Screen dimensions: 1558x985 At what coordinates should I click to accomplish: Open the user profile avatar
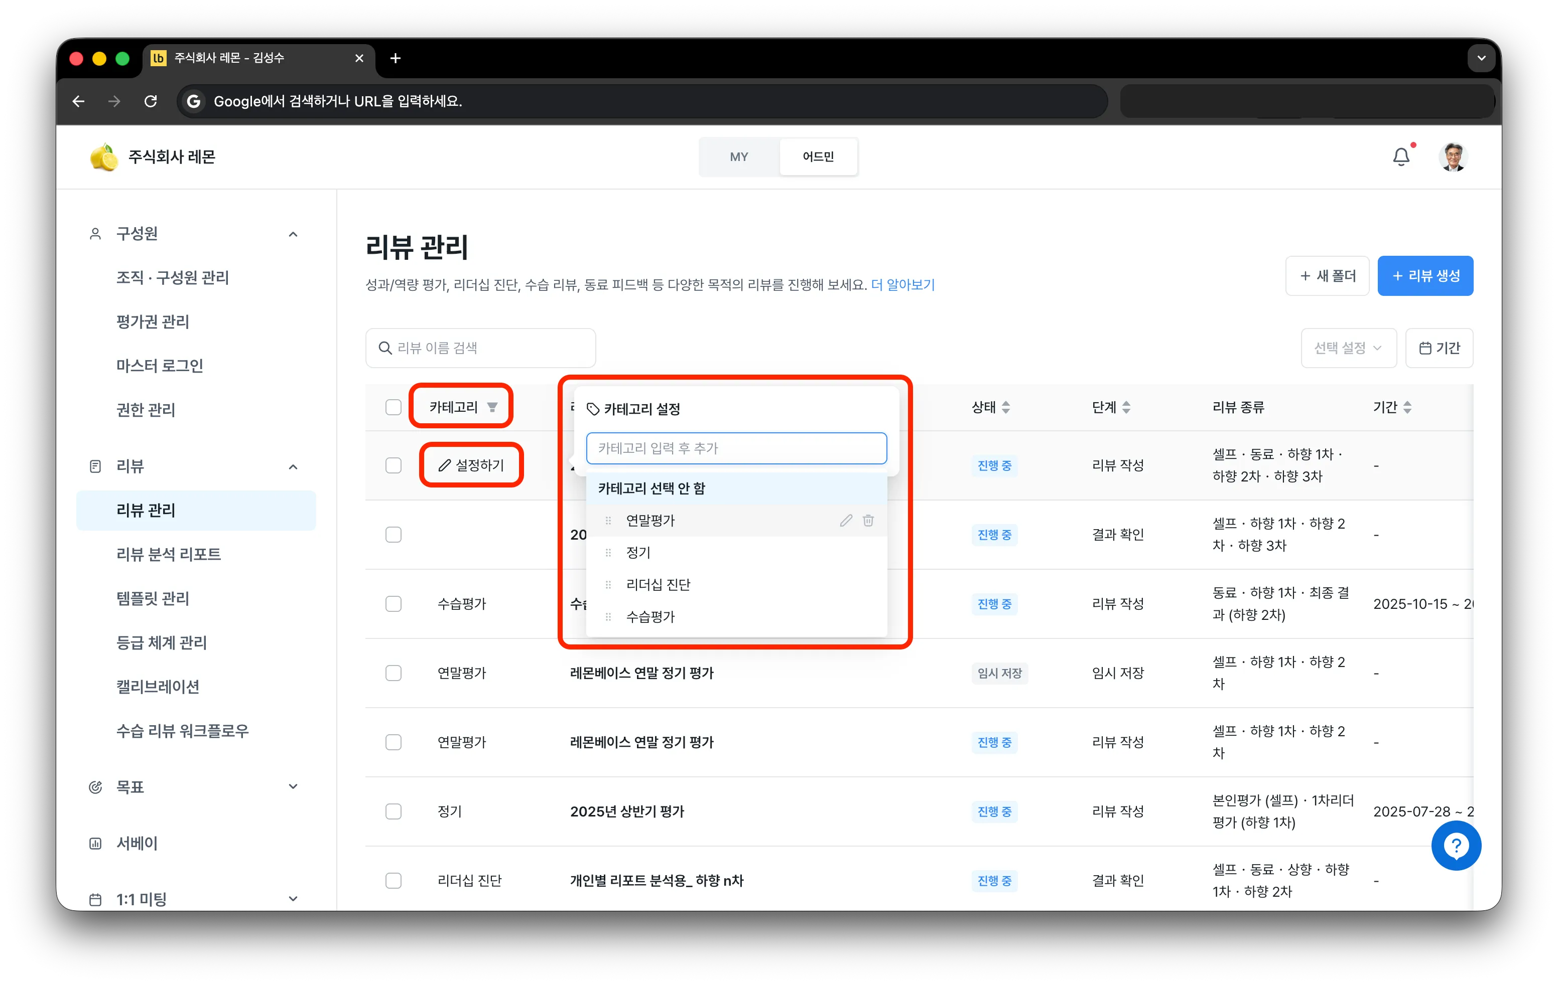click(x=1453, y=157)
